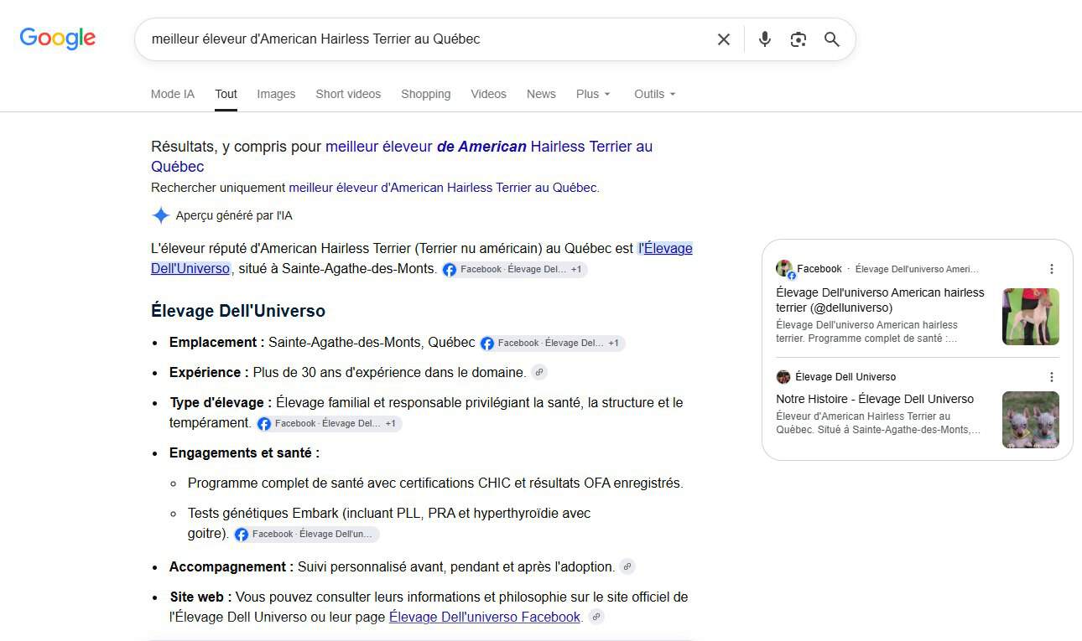1082x641 pixels.
Task: Click the search query input field
Action: (428, 39)
